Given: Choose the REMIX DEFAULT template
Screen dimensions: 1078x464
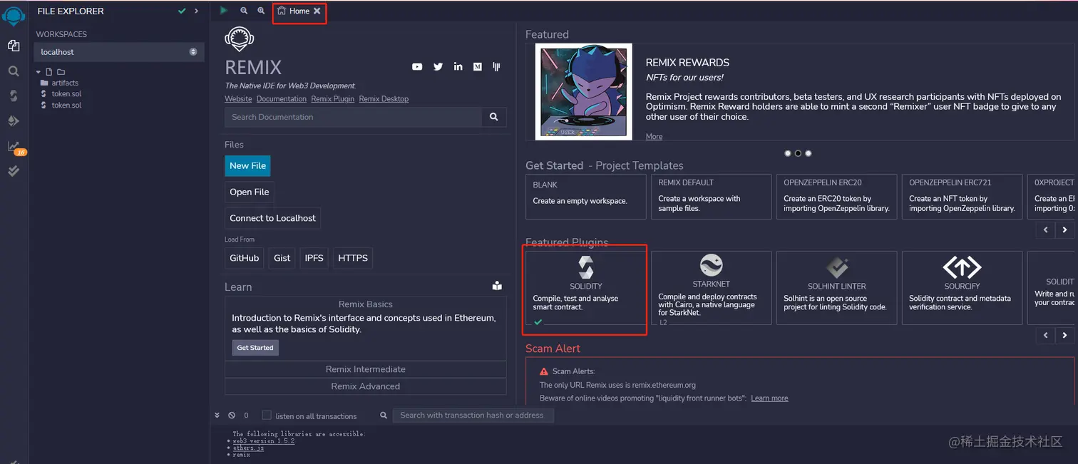Looking at the screenshot, I should coord(712,197).
